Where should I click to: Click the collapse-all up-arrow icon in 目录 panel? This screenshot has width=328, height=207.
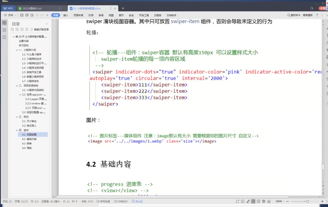pos(17,29)
